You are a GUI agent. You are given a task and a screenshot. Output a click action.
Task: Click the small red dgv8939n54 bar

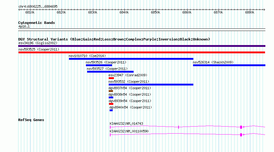pyautogui.click(x=111, y=104)
